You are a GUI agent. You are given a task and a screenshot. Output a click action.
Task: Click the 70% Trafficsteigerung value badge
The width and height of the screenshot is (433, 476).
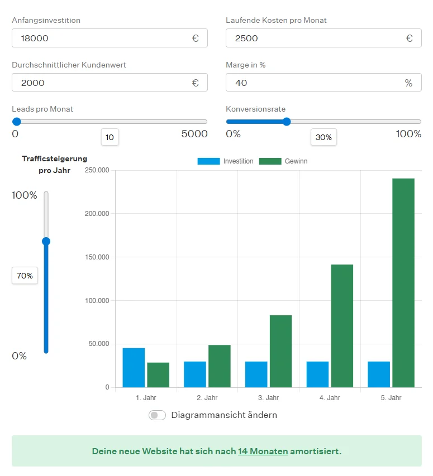(25, 275)
